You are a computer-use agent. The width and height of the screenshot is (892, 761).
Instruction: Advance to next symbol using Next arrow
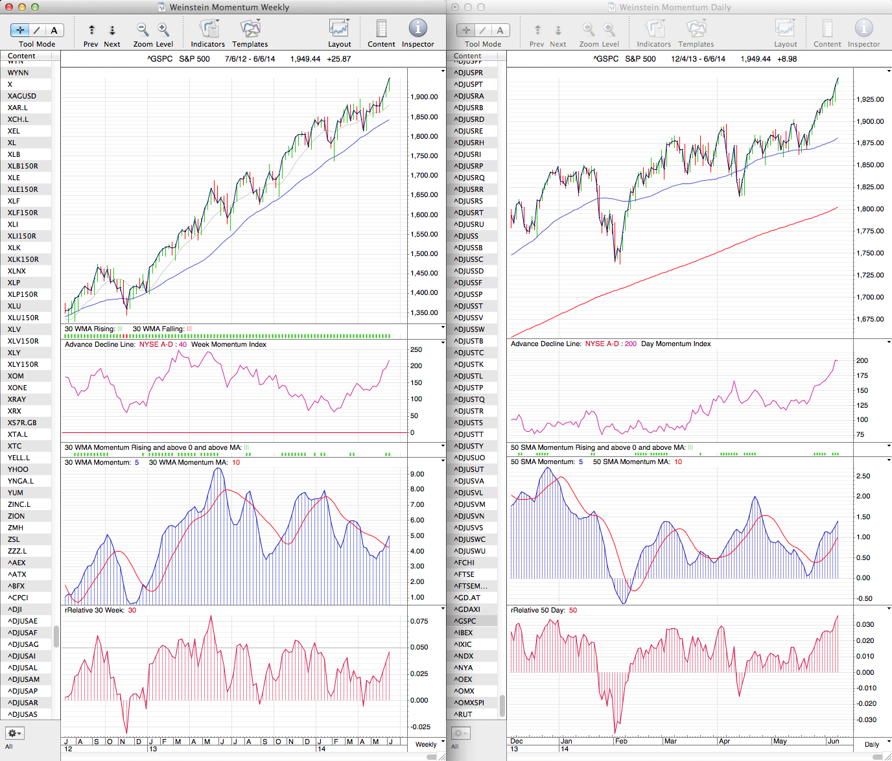click(112, 30)
